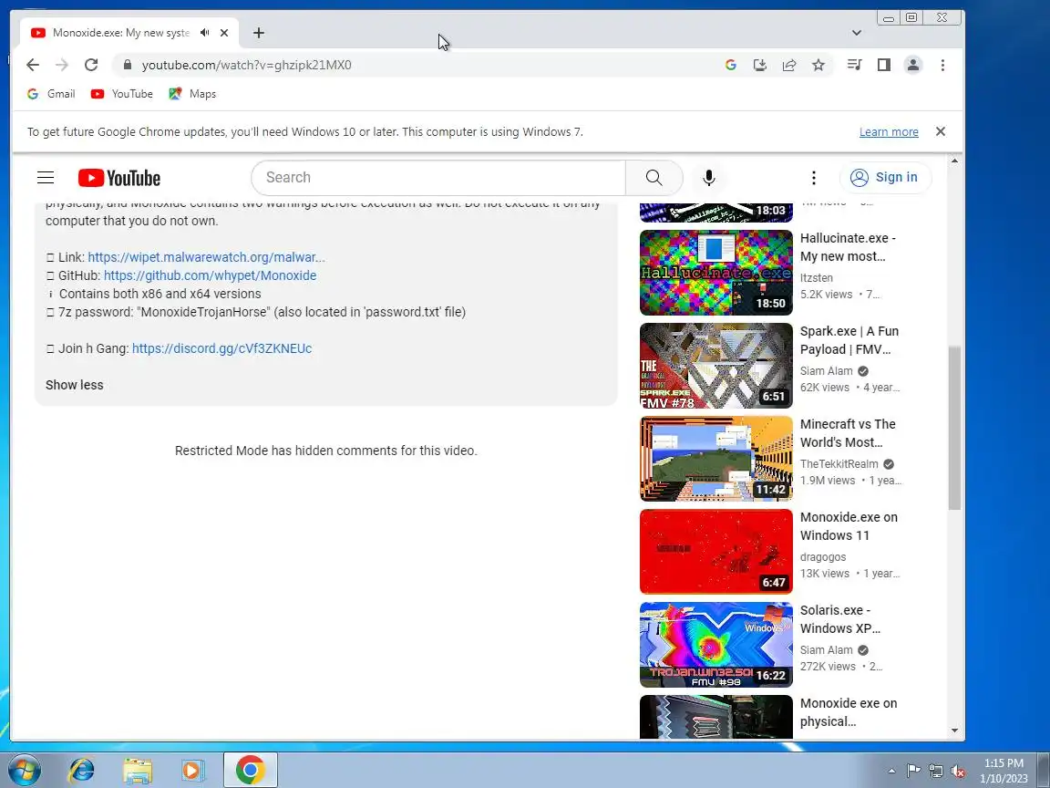
Task: Open the github.com/whypet/Monoxide link
Action: 210,275
